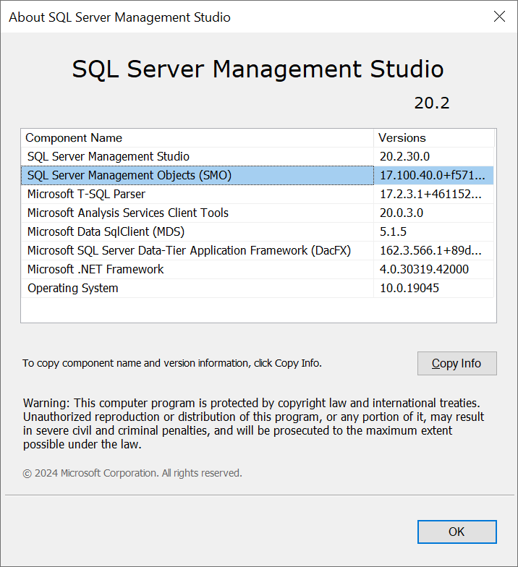Viewport: 518px width, 567px height.
Task: Click the OK button
Action: [457, 532]
